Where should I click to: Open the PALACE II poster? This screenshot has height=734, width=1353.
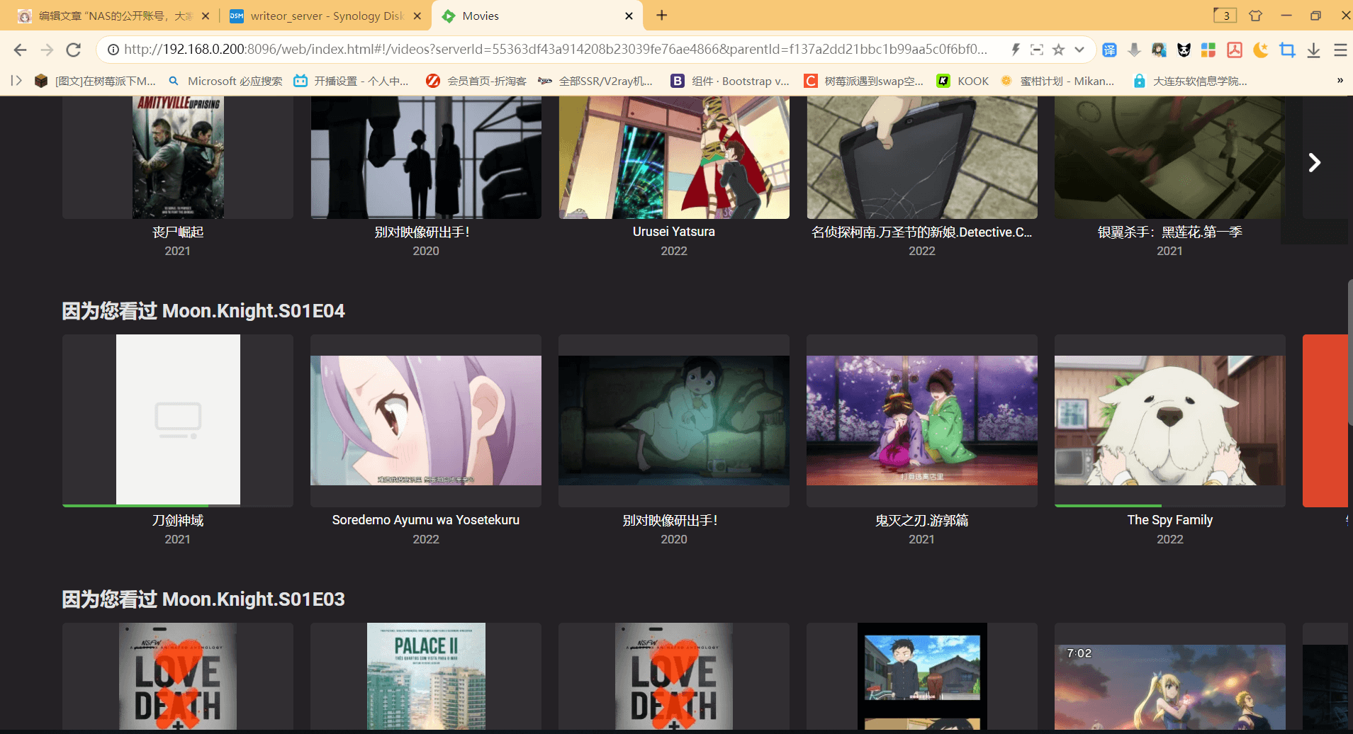click(426, 677)
